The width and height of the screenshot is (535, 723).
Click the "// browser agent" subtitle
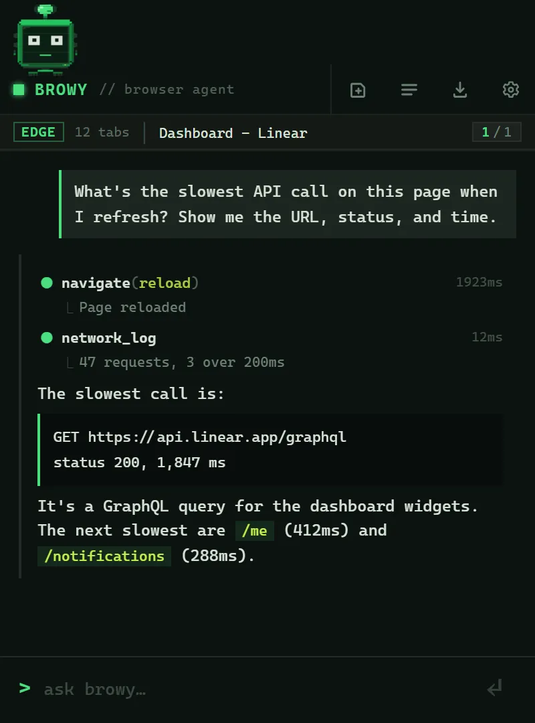[167, 90]
